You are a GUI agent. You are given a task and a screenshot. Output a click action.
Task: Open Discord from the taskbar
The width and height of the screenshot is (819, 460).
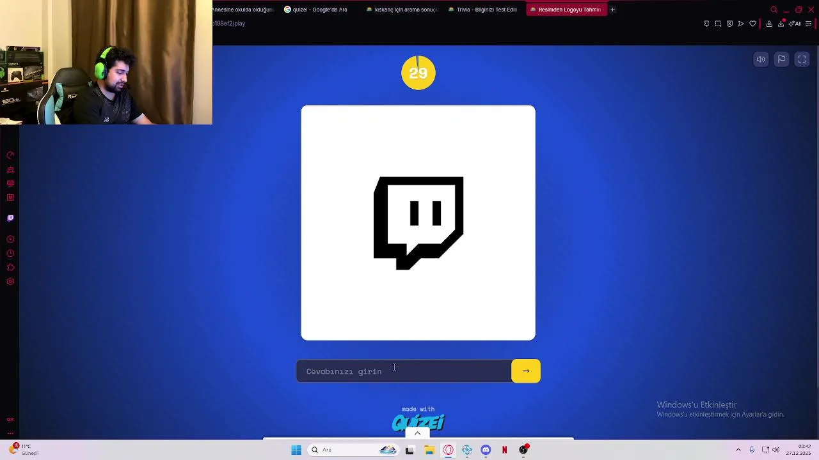click(486, 450)
